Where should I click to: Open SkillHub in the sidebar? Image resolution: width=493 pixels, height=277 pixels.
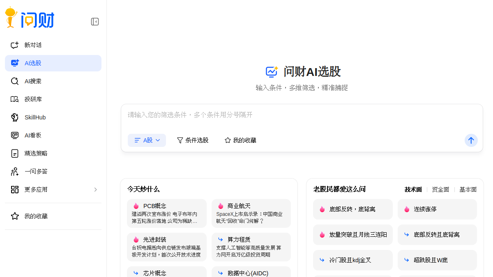tap(53, 117)
